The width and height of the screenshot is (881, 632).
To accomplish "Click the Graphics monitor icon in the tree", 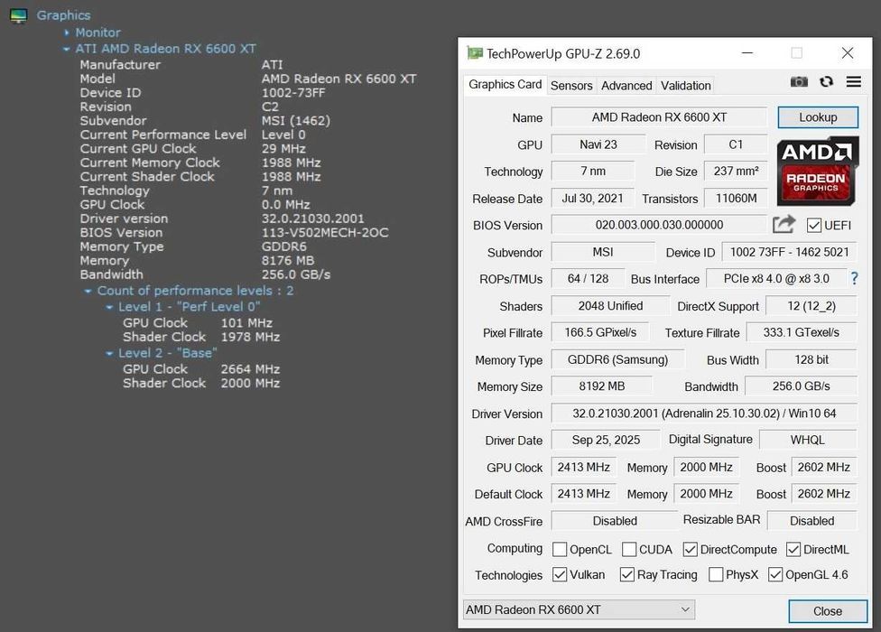I will (19, 15).
